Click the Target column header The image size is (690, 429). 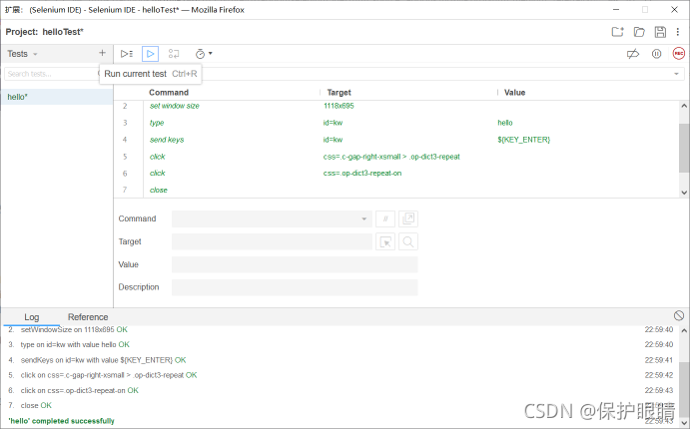pyautogui.click(x=339, y=93)
